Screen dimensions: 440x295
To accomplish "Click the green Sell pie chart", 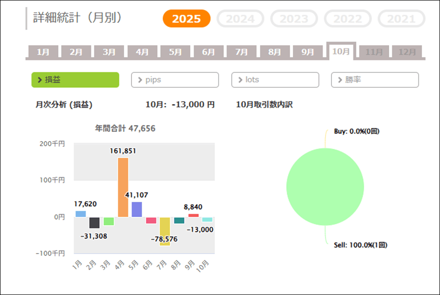I will [x=325, y=187].
